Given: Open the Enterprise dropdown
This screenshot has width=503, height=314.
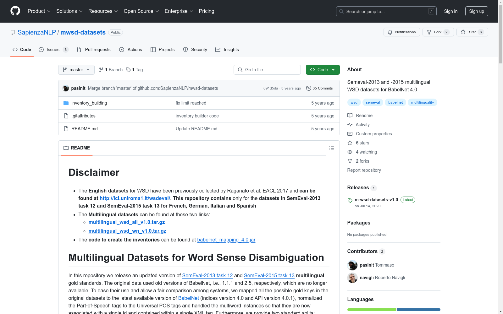Looking at the screenshot, I should tap(179, 11).
